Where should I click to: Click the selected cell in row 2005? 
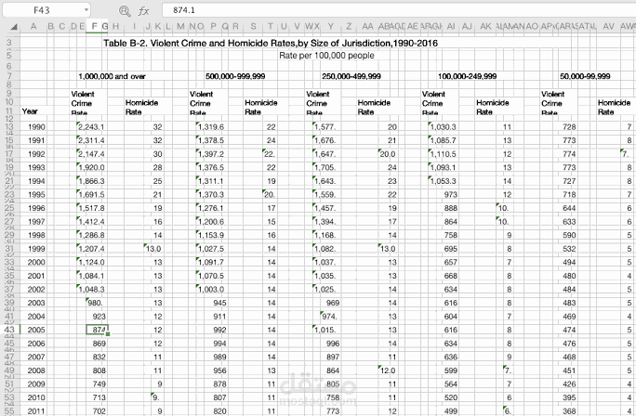coord(98,330)
